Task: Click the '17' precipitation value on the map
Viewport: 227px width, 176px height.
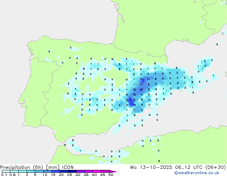Action: coord(141,90)
